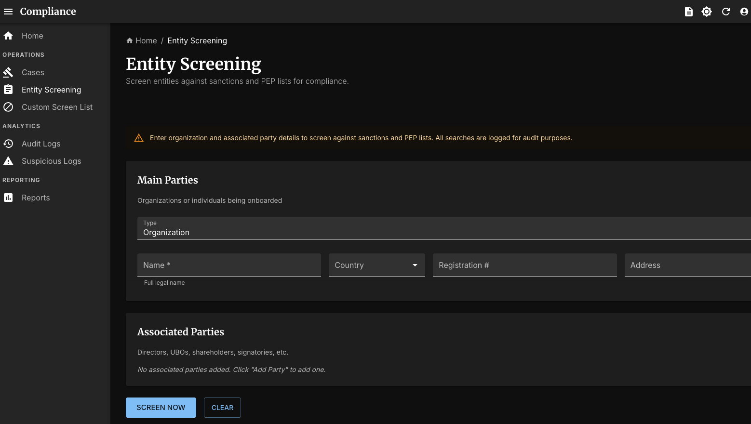Toggle the hamburger menu icon
The height and width of the screenshot is (424, 751).
pos(8,12)
